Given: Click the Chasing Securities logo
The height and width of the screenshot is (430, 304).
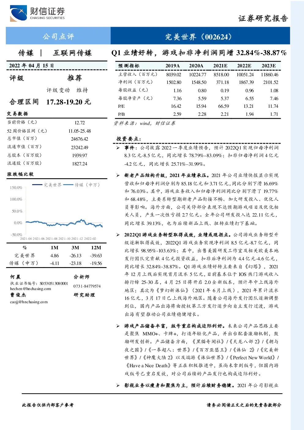Looking at the screenshot, I should coord(37,13).
